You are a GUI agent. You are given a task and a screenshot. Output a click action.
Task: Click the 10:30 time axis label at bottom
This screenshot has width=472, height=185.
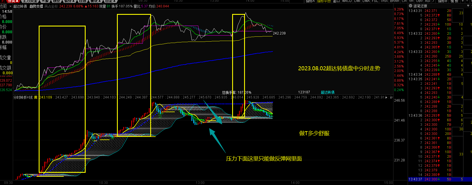(x=103, y=183)
